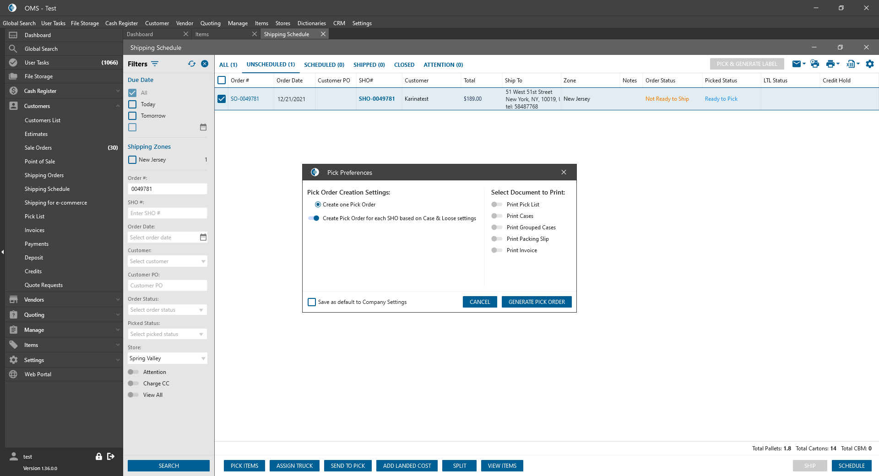Open the email envelope icon in toolbar

[797, 64]
